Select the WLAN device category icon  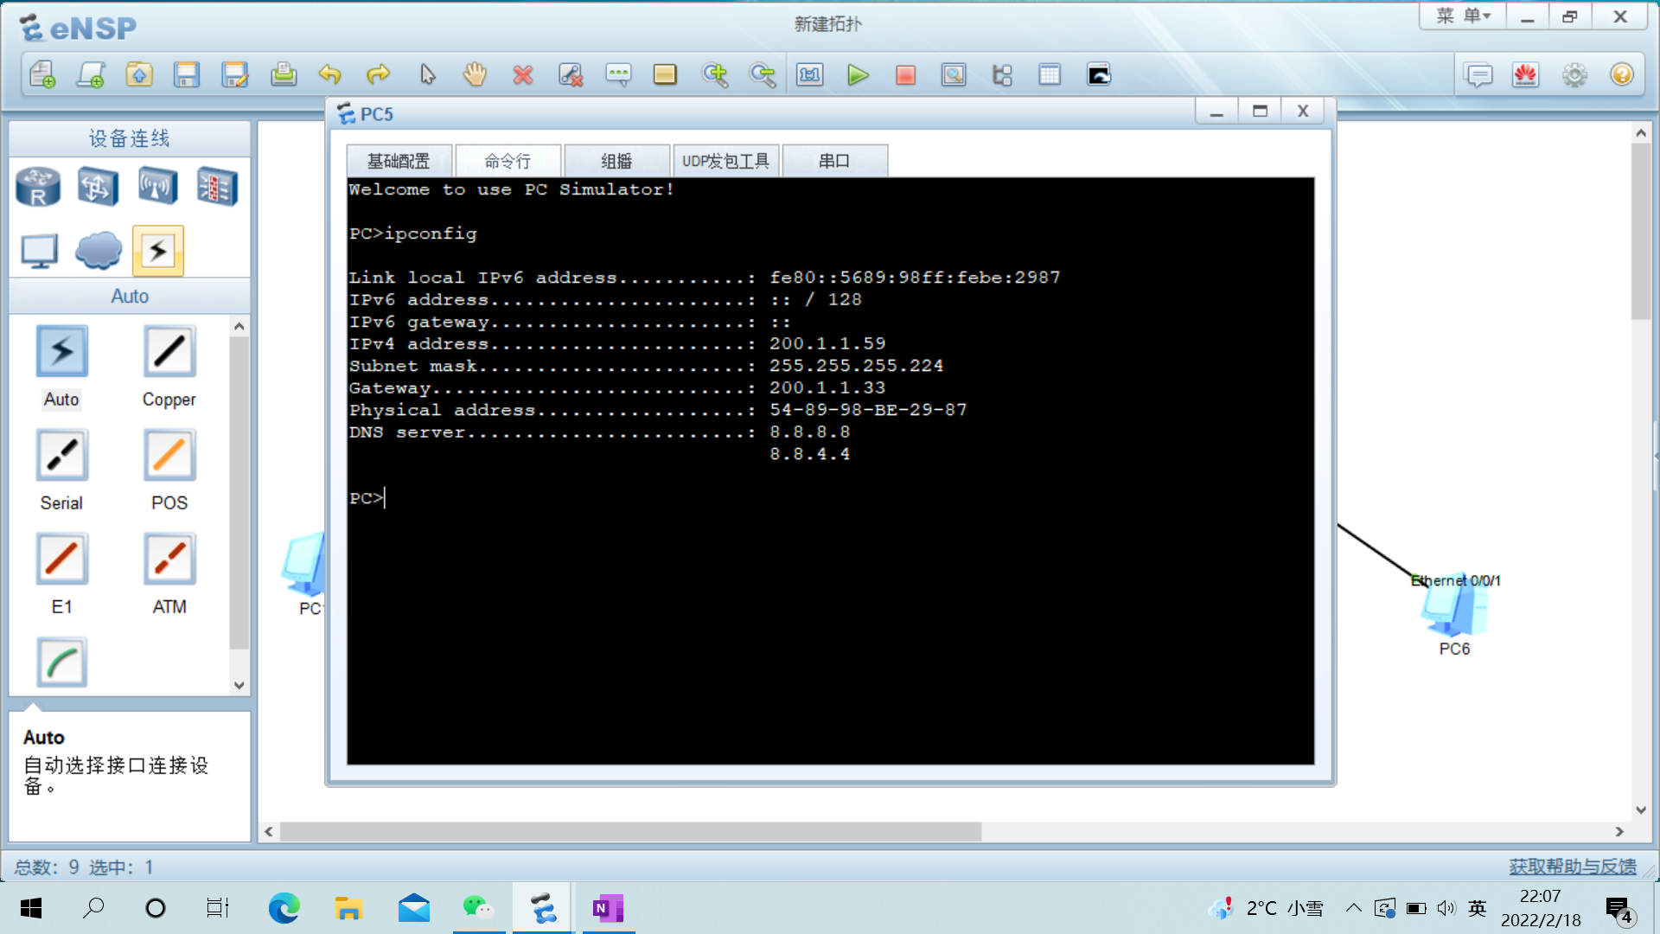(157, 187)
